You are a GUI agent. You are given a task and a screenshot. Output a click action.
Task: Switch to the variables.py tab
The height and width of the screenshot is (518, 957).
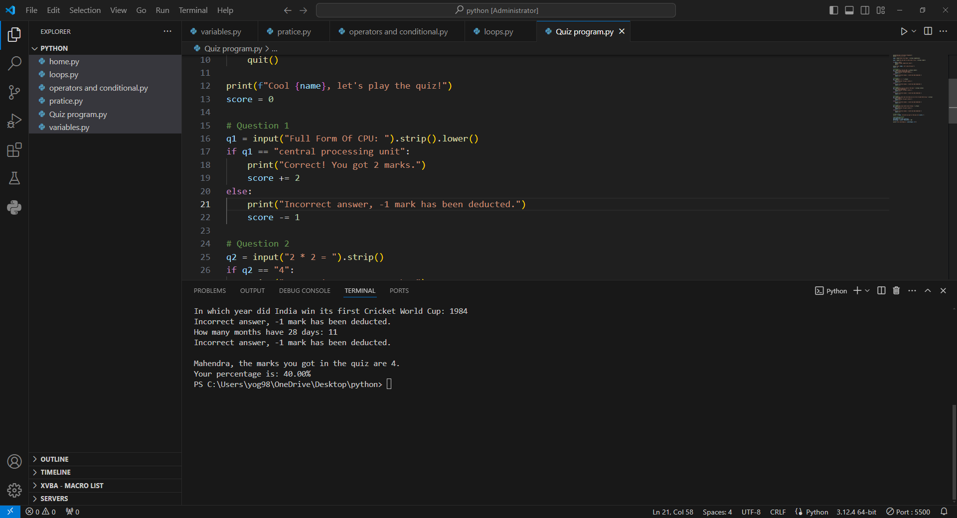pyautogui.click(x=220, y=31)
